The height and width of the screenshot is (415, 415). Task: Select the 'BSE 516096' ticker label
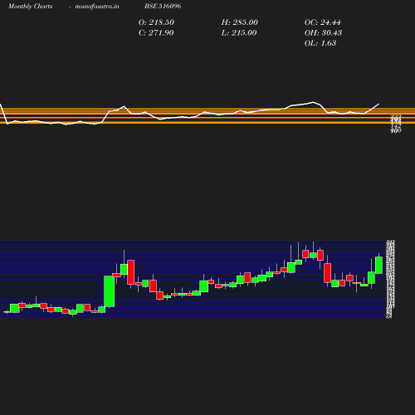[163, 6]
